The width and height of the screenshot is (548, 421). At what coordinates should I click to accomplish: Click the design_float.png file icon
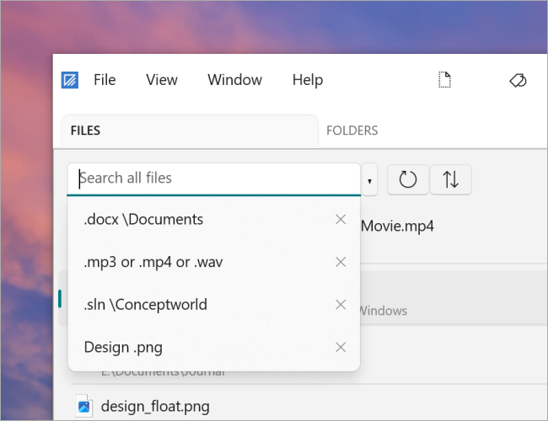pyautogui.click(x=83, y=406)
